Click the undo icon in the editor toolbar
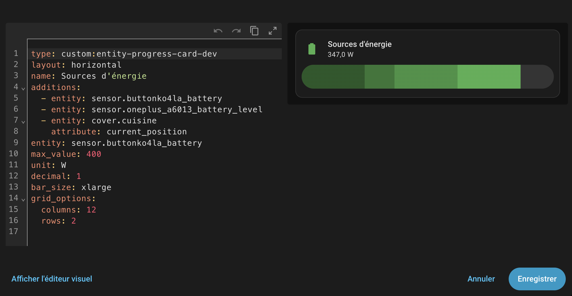 pyautogui.click(x=218, y=31)
